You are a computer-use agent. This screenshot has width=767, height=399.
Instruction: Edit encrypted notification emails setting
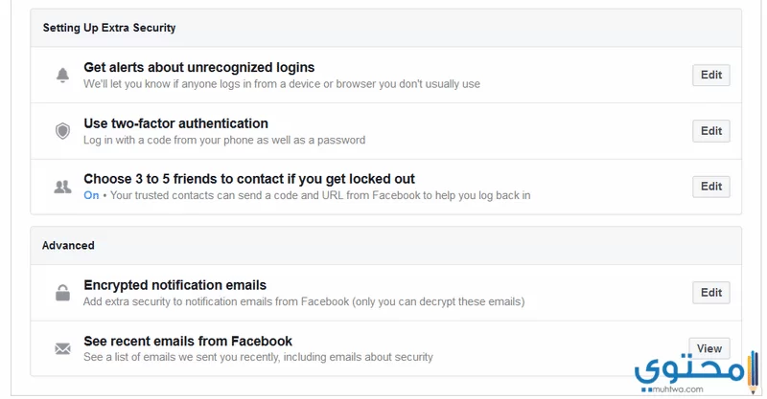pos(711,293)
